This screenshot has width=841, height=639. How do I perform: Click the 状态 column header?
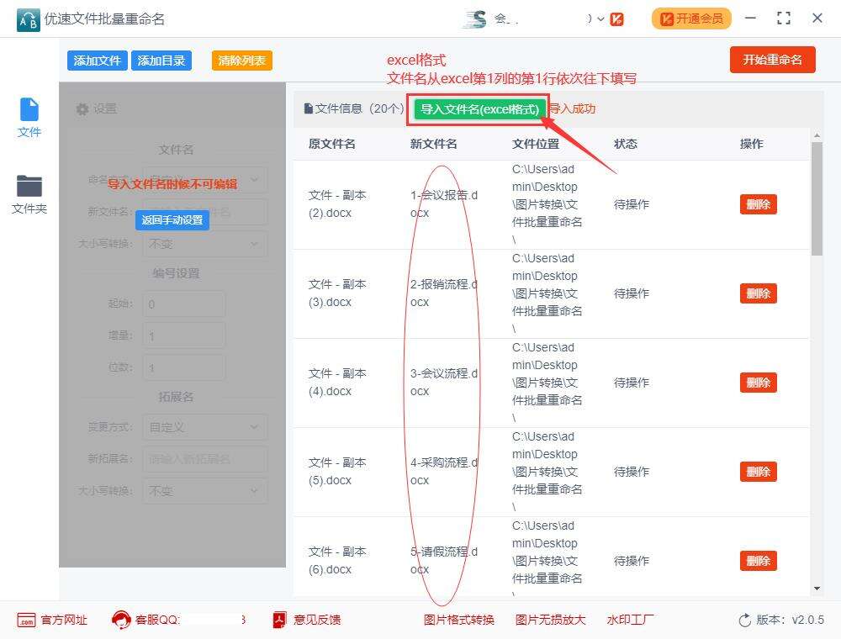(626, 144)
